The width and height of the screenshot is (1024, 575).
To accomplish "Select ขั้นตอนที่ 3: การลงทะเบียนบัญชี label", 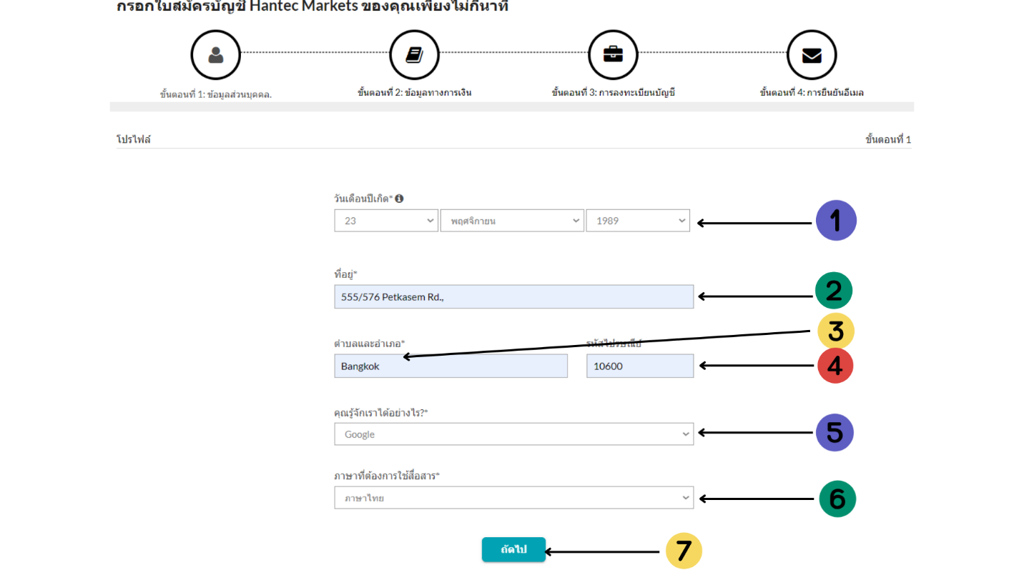I will pos(614,93).
